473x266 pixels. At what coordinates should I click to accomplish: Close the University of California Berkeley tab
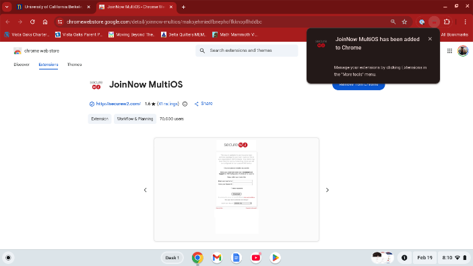pyautogui.click(x=88, y=7)
